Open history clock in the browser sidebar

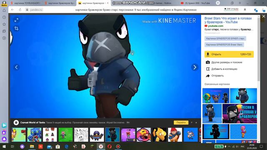(4, 17)
